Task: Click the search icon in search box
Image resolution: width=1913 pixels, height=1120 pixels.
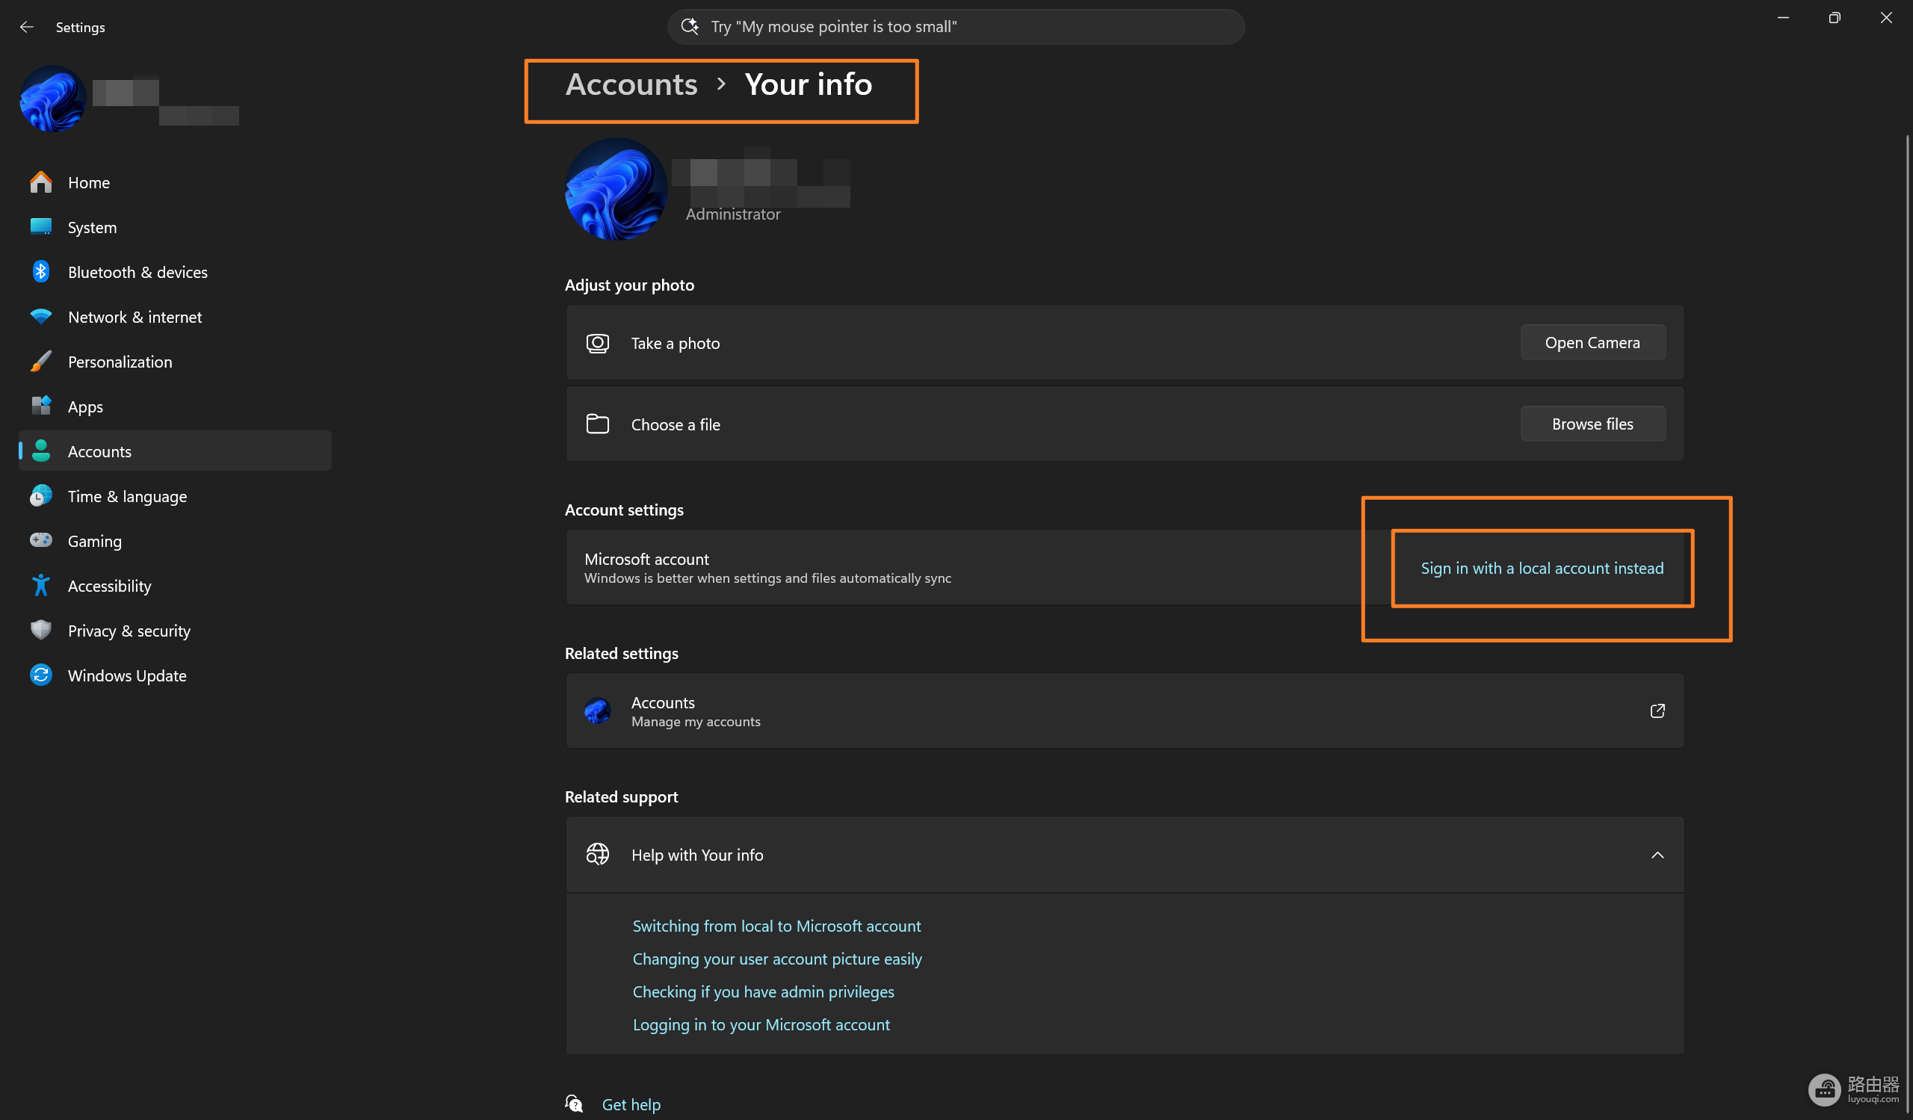Action: [689, 27]
